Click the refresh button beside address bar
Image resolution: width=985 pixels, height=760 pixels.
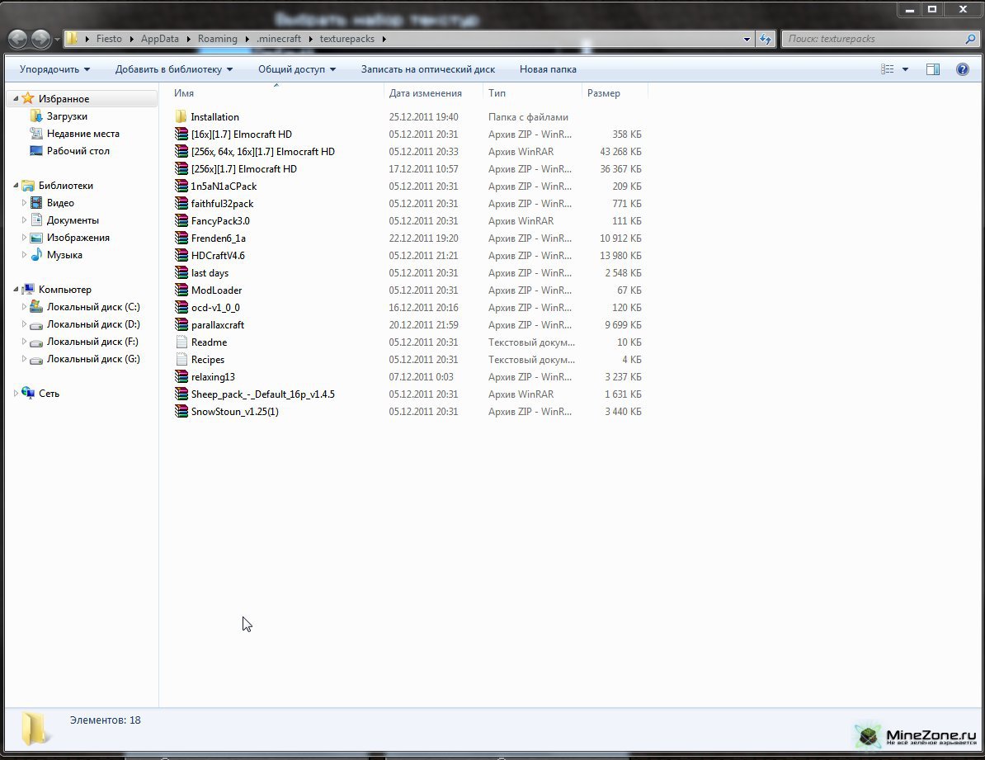click(x=766, y=39)
